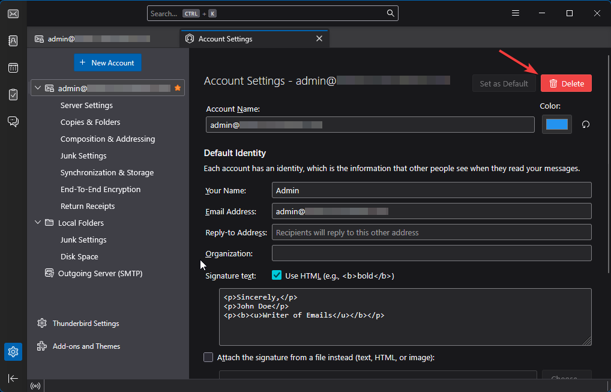The image size is (611, 392).
Task: Click inside the signature text area
Action: click(405, 317)
